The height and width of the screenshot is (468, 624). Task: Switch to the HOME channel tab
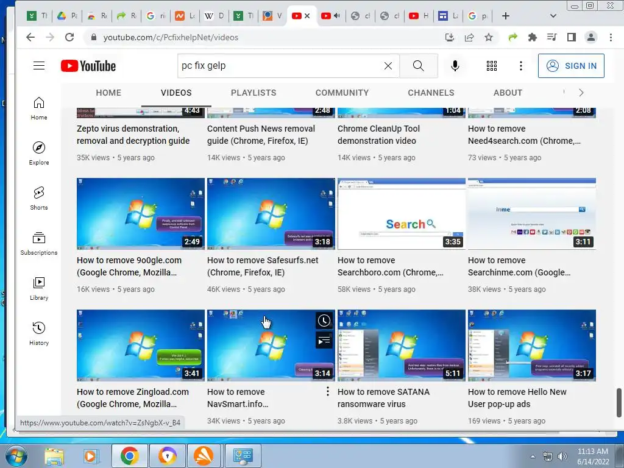pos(108,93)
